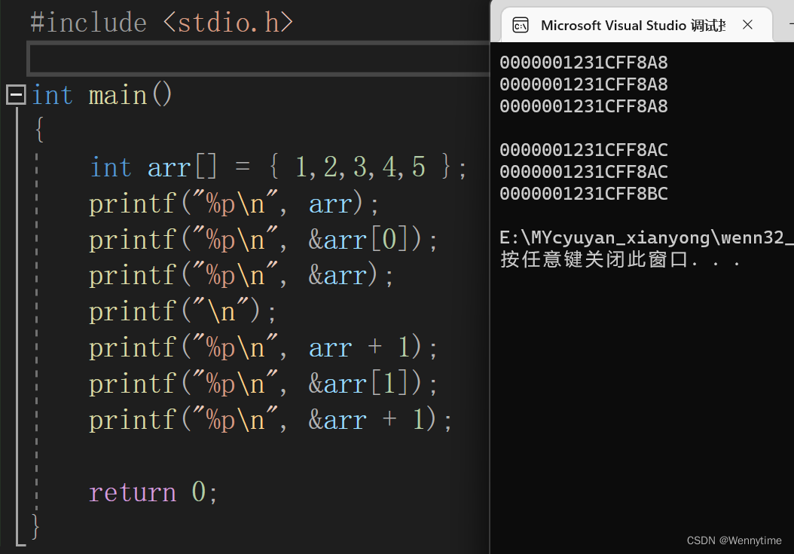Click the first 0000001231CFF8AC console output line
This screenshot has width=794, height=554.
(584, 150)
